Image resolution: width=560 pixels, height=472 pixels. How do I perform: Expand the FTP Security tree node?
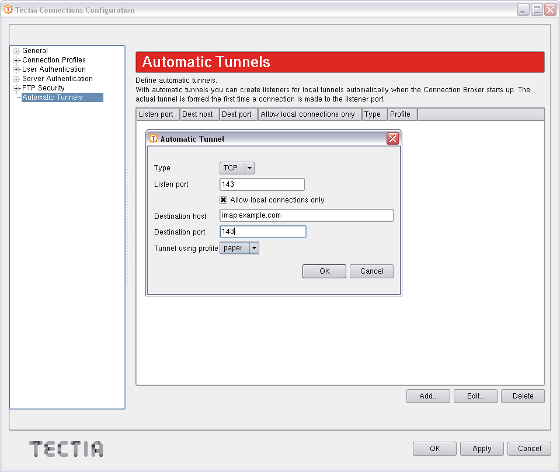[x=16, y=88]
